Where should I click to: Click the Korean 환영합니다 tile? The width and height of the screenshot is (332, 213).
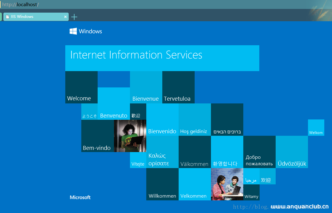227,152
